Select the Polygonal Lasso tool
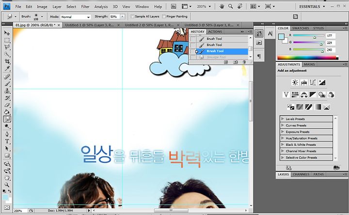 click(x=7, y=47)
